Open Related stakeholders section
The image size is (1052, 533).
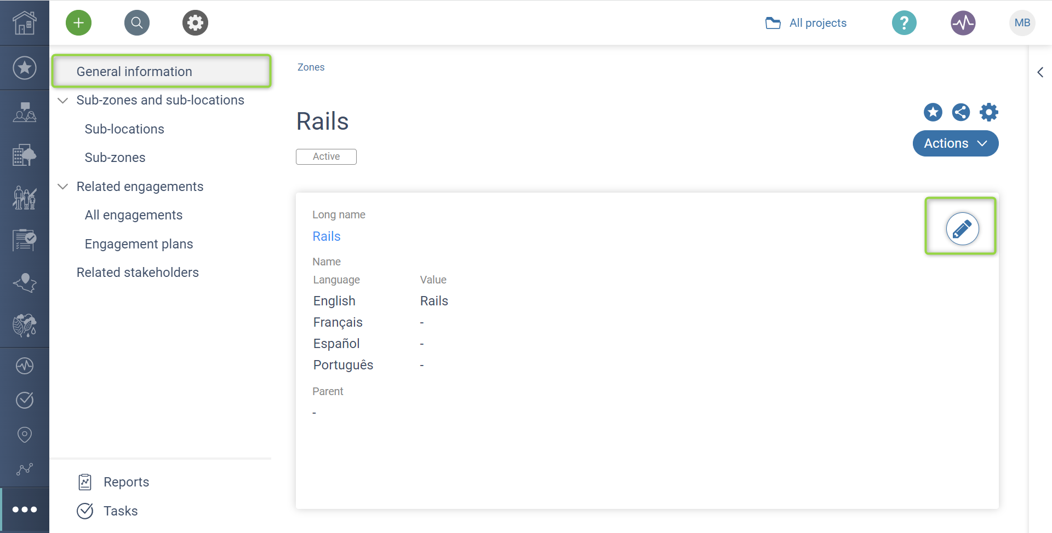(138, 273)
